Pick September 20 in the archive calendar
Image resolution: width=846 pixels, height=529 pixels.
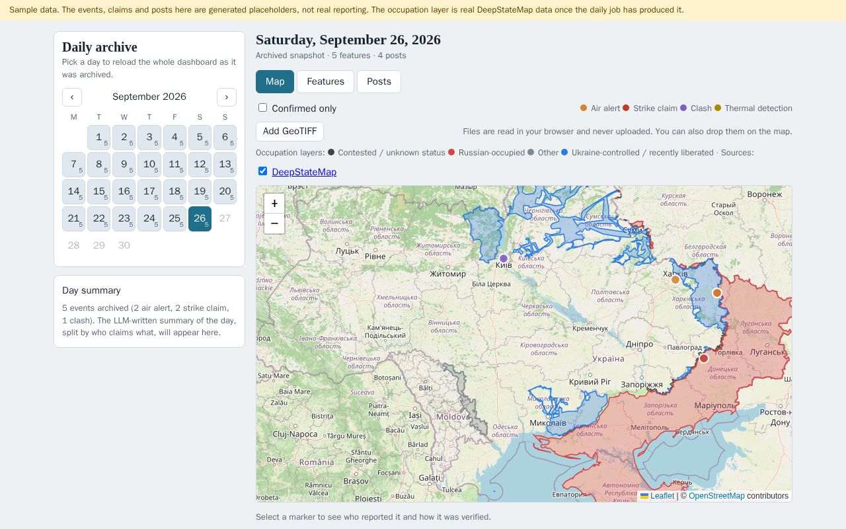pyautogui.click(x=225, y=192)
